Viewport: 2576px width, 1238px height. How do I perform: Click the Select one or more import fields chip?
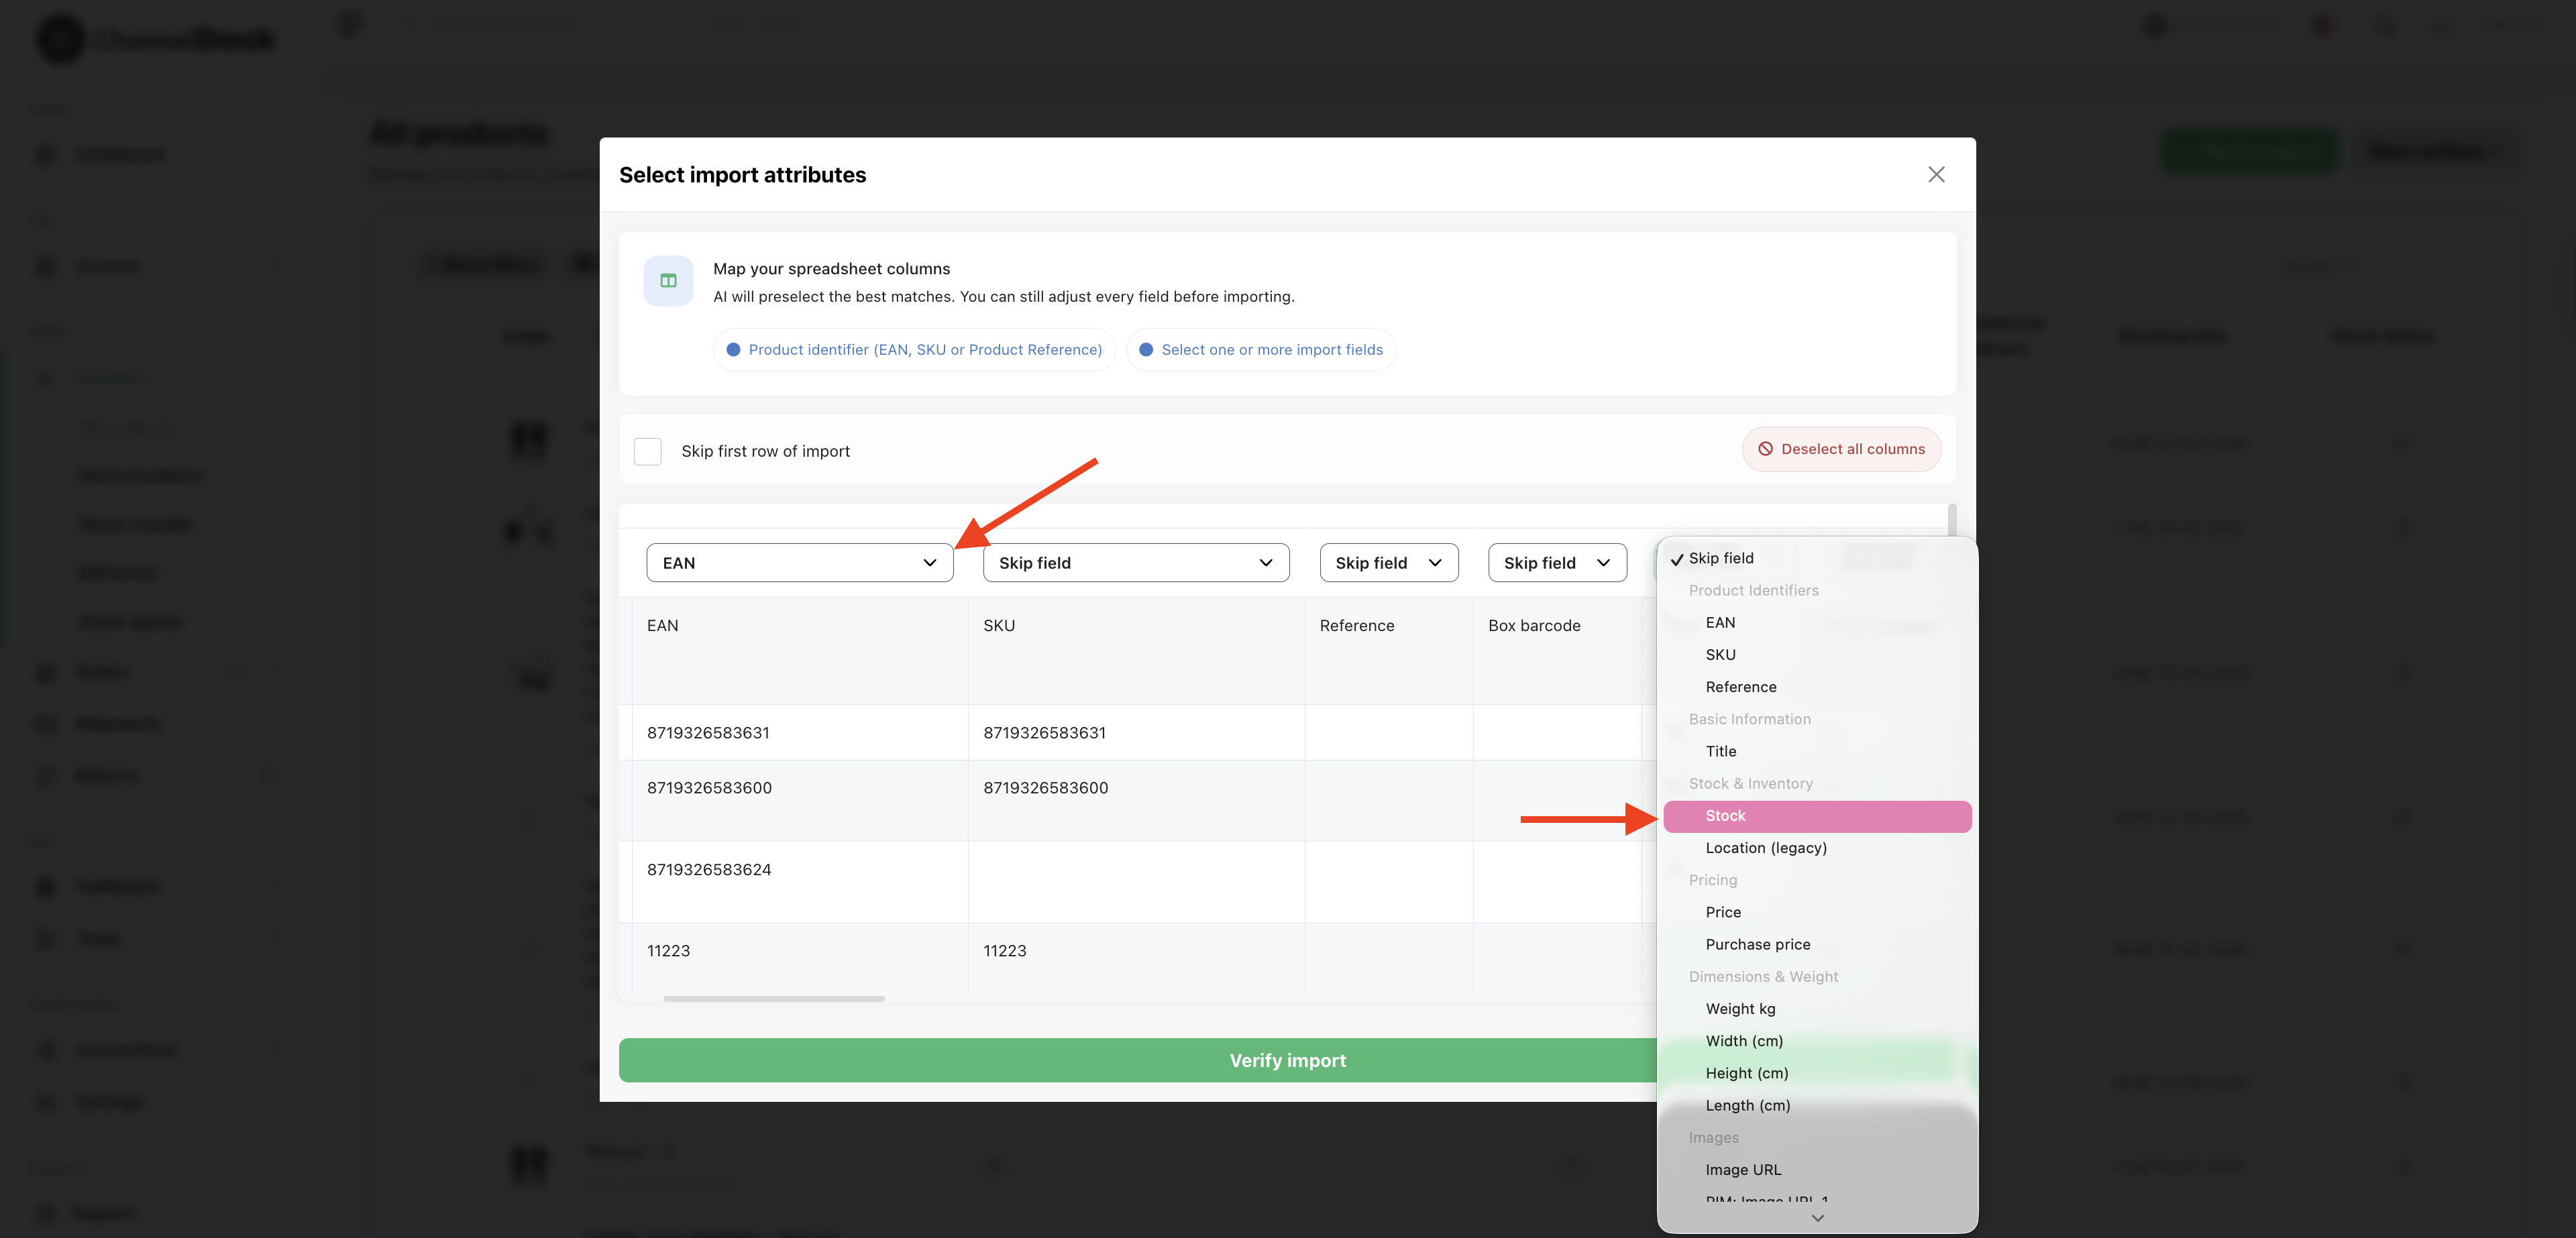pyautogui.click(x=1260, y=350)
